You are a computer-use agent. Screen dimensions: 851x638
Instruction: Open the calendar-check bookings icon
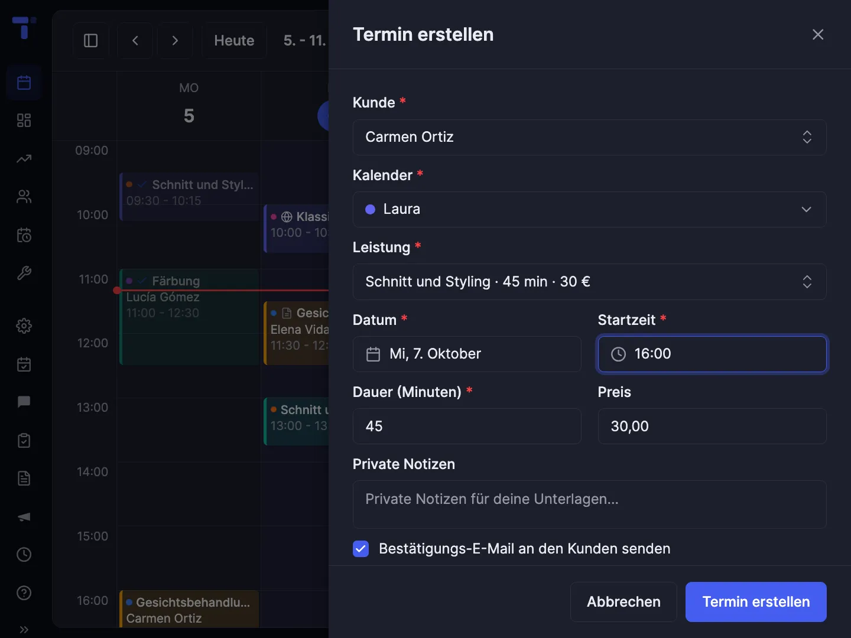[24, 364]
